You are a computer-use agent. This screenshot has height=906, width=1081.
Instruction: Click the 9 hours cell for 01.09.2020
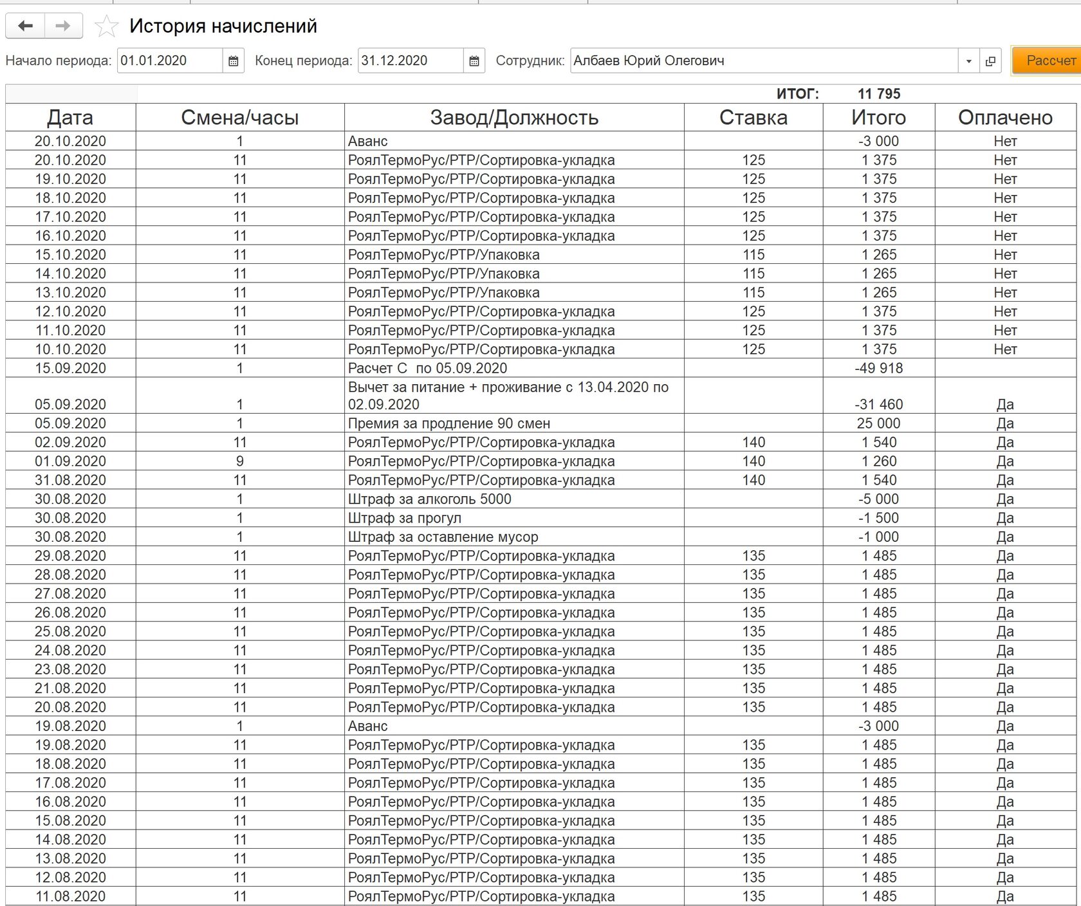coord(240,461)
